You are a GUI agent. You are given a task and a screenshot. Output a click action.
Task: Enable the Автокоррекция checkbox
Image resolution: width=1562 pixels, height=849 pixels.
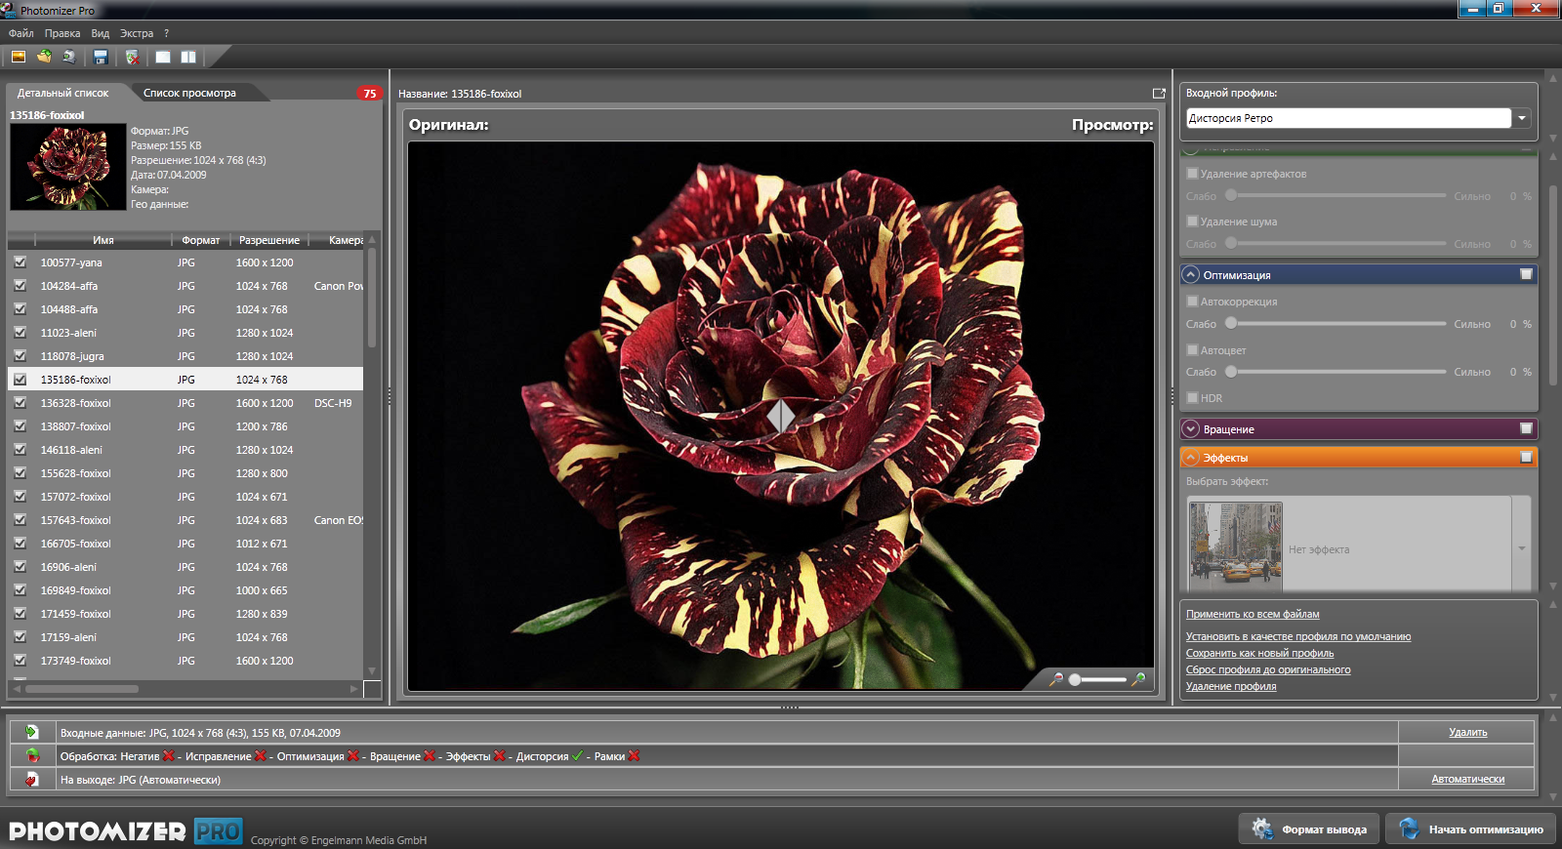click(1192, 302)
